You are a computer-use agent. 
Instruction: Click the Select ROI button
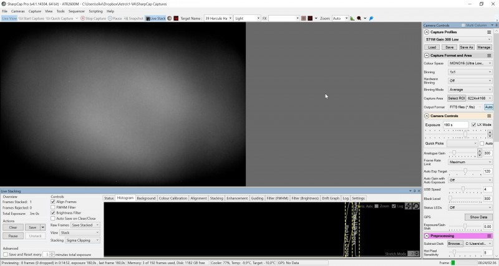pos(457,98)
